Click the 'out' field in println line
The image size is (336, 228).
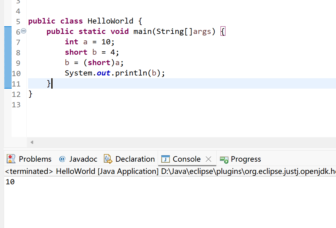[x=104, y=73]
